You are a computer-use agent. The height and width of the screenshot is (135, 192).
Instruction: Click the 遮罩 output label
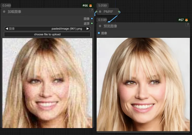point(86,23)
